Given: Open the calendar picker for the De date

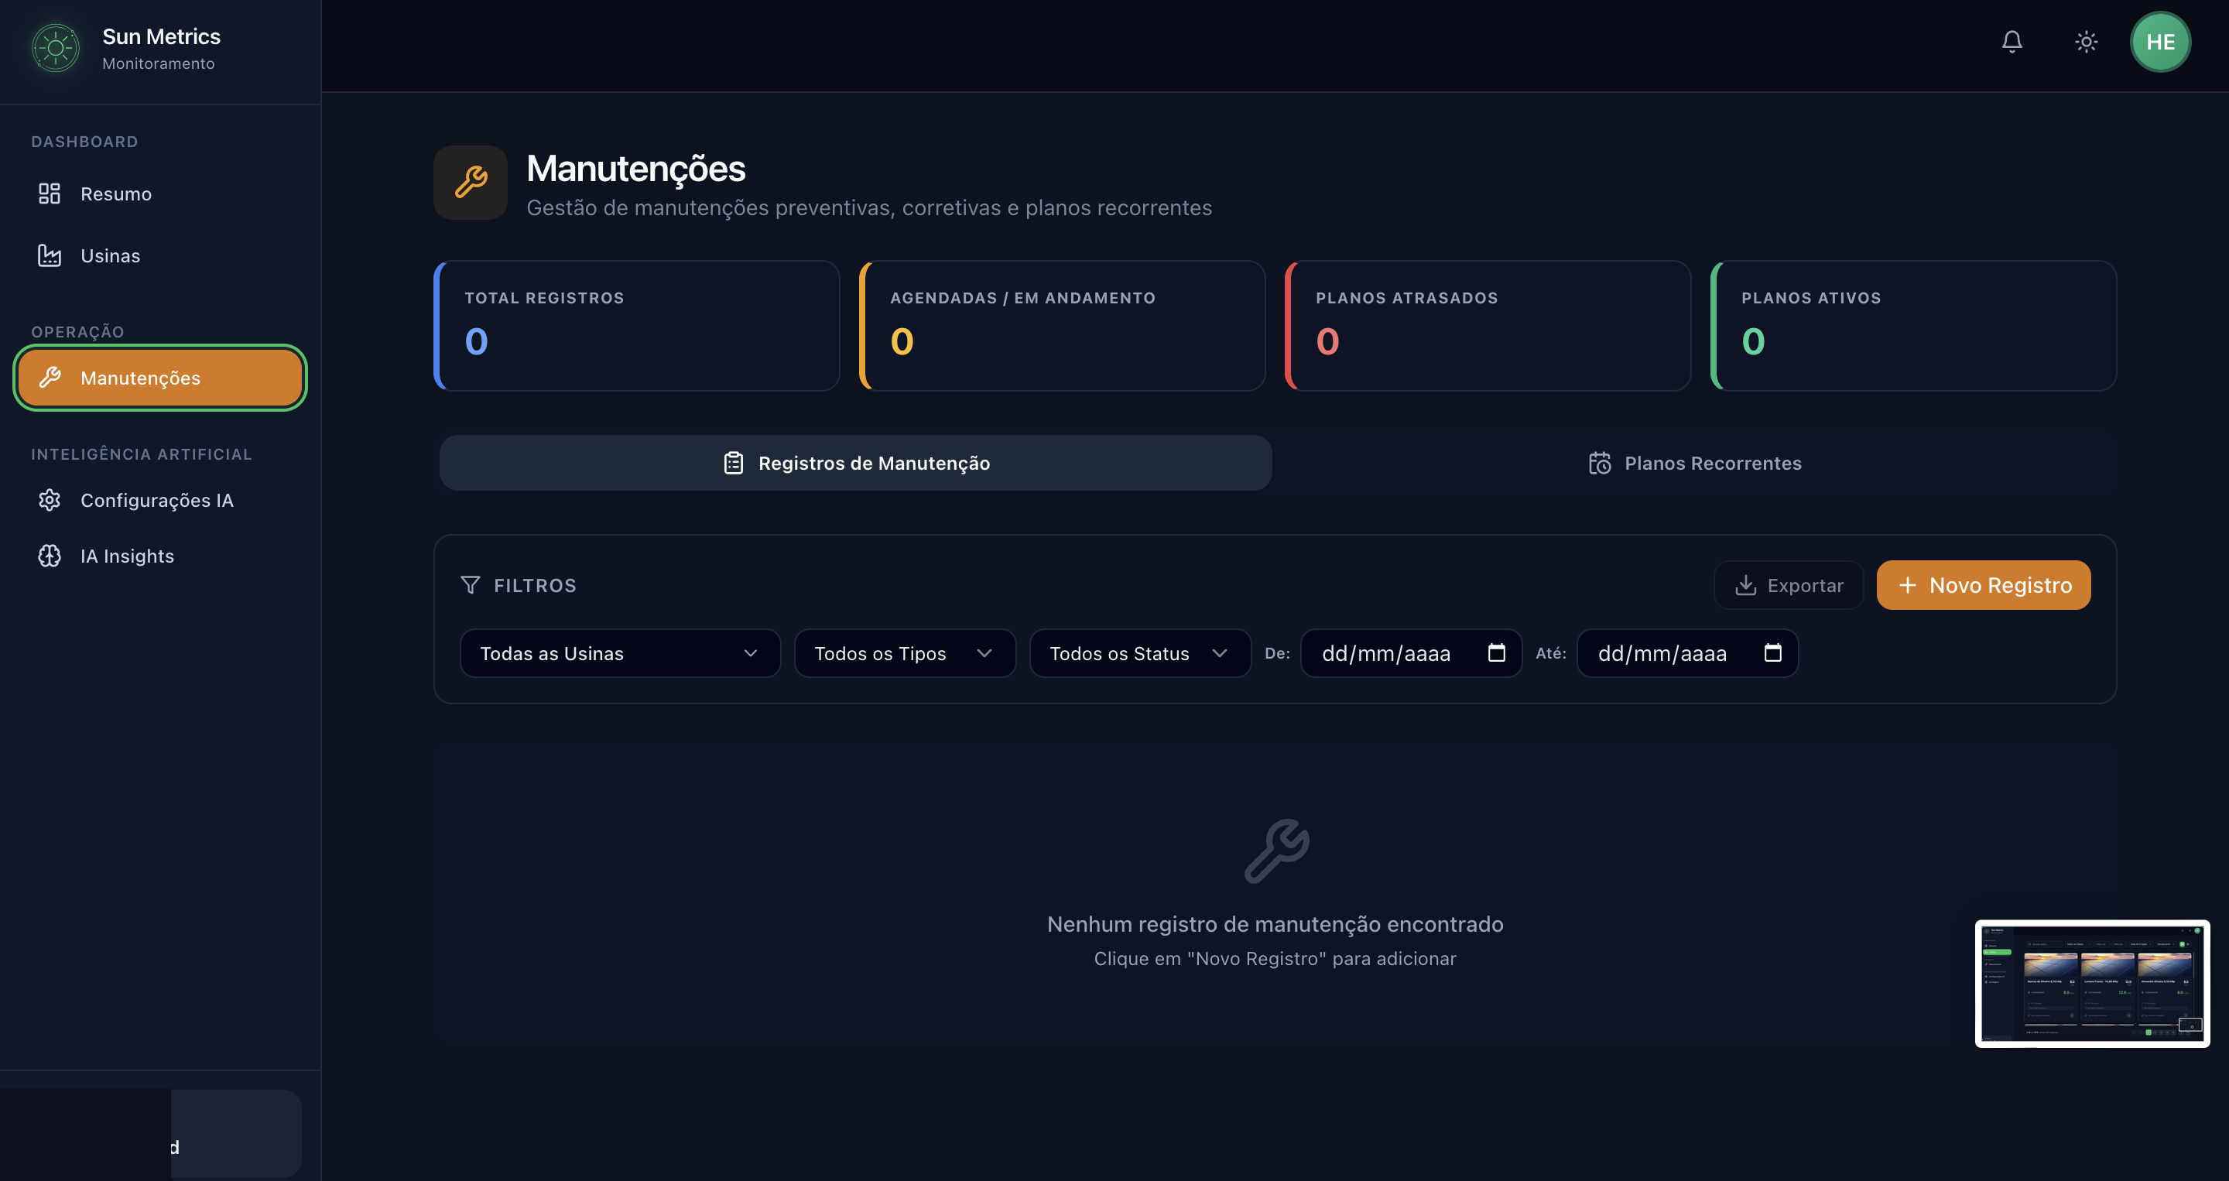Looking at the screenshot, I should click(1498, 653).
